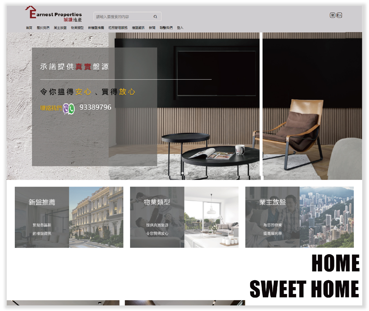
Task: Go to 業主放盤 in the navigation bar
Action: [60, 28]
